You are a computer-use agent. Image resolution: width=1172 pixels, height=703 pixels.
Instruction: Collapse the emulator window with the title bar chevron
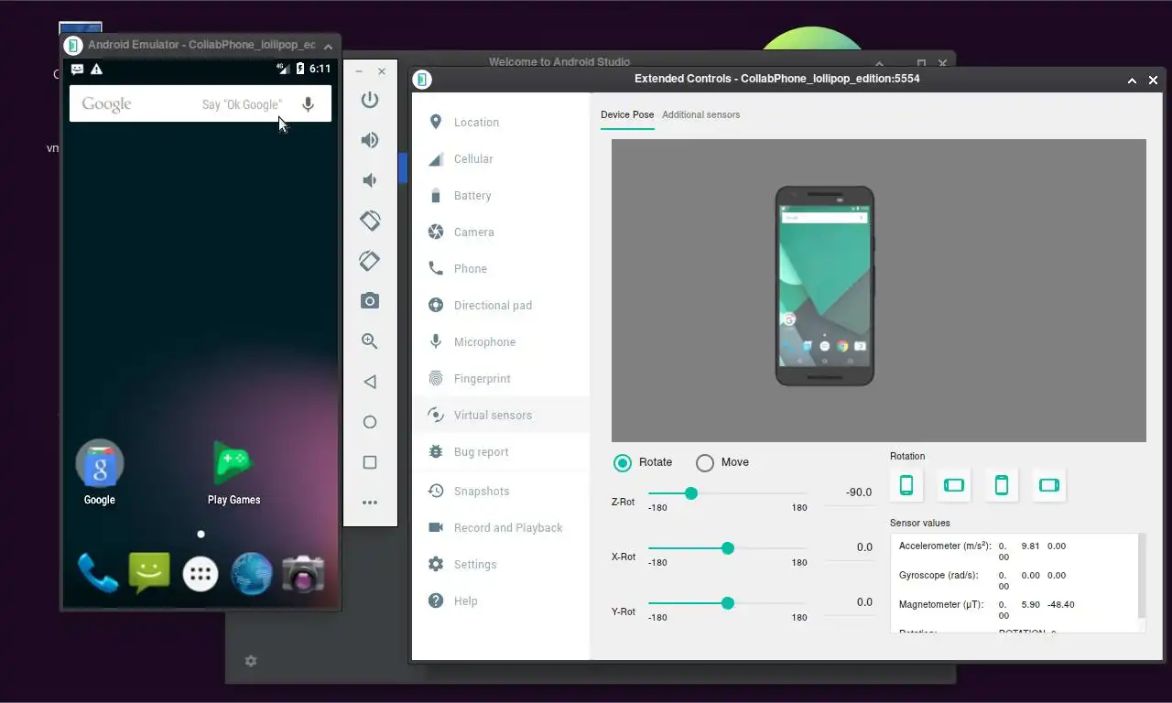328,46
